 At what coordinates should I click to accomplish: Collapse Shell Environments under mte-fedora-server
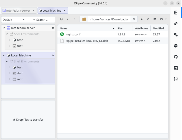point(7,34)
